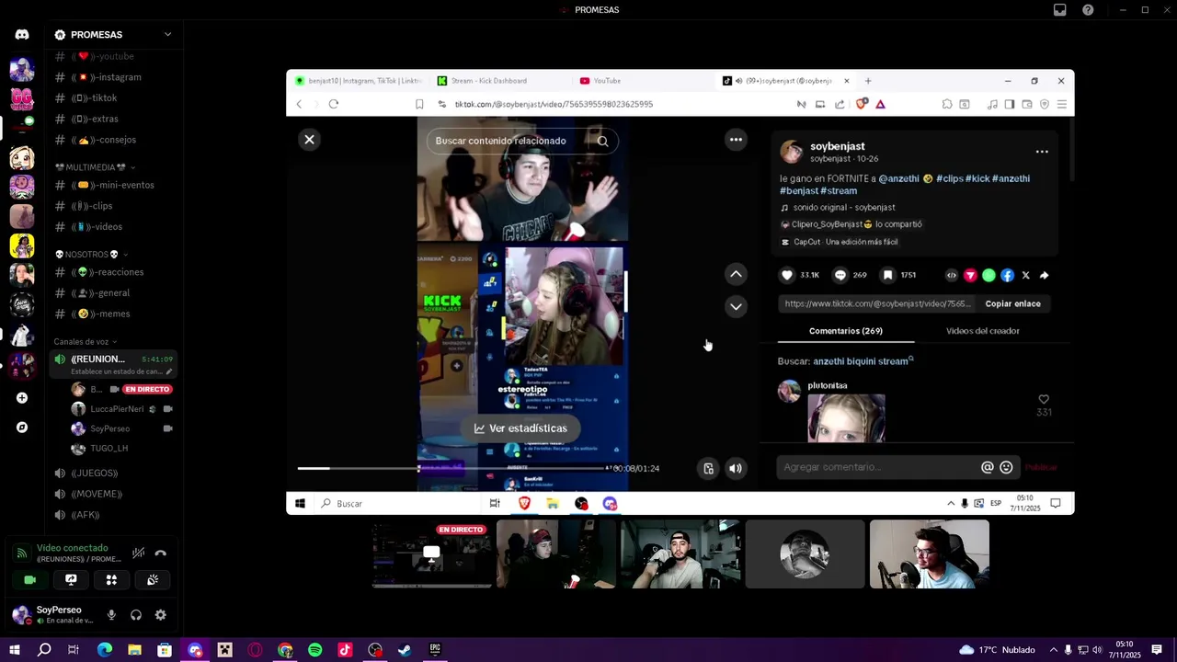The height and width of the screenshot is (662, 1177).
Task: Open the anzethi biquini stream search link
Action: pyautogui.click(x=861, y=361)
